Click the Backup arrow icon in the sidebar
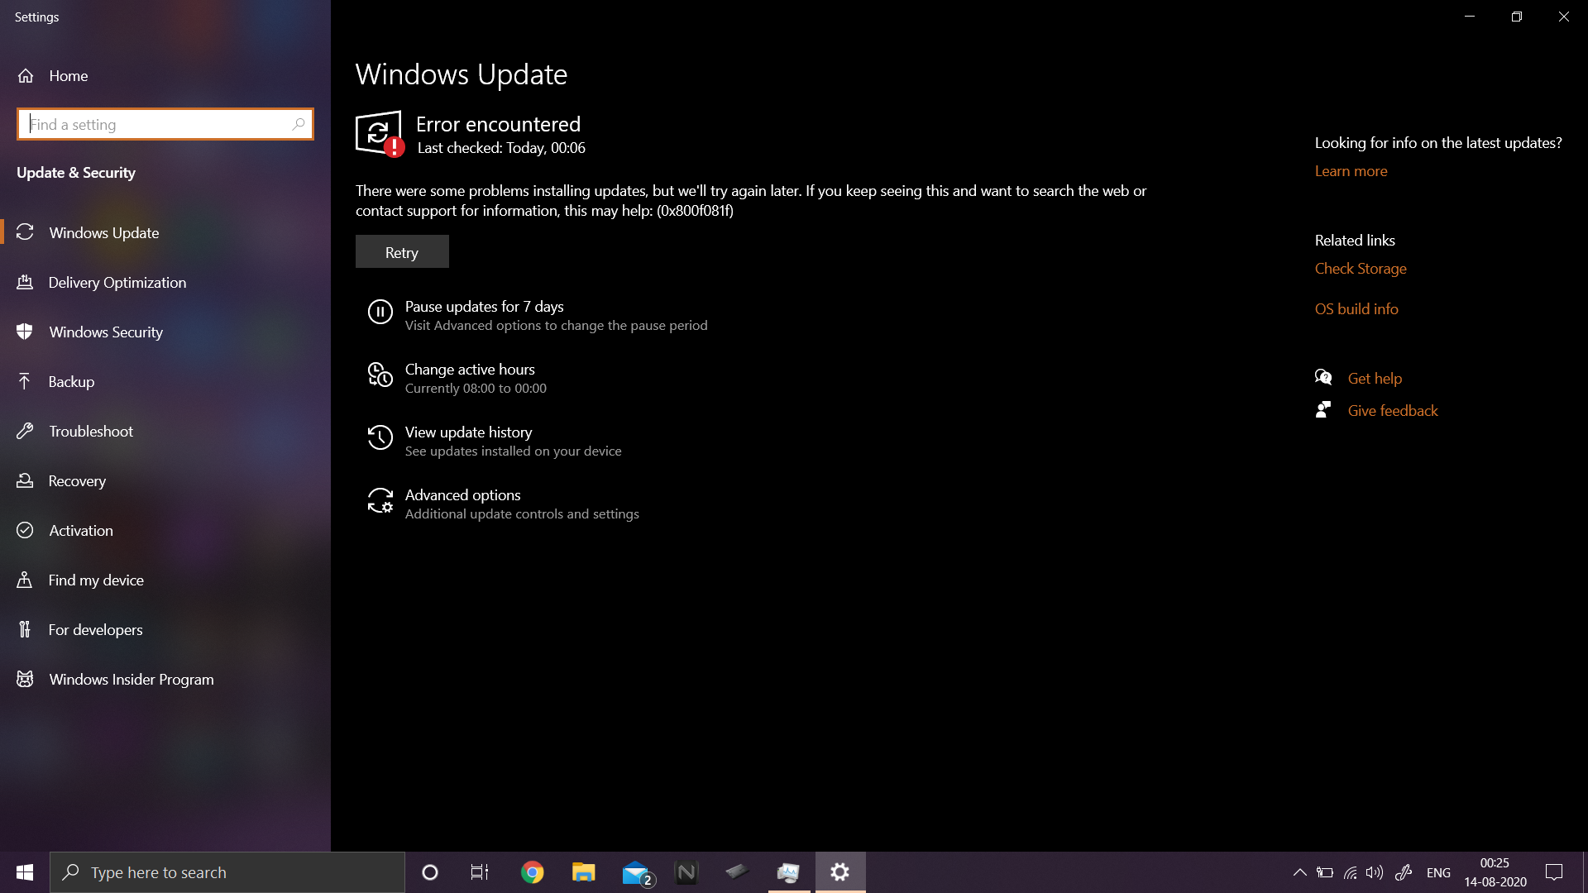The width and height of the screenshot is (1588, 893). [x=25, y=381]
